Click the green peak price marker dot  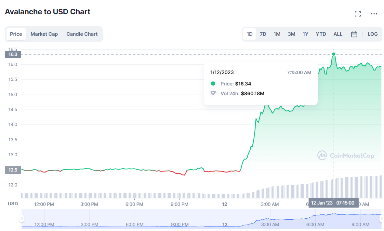(x=334, y=54)
